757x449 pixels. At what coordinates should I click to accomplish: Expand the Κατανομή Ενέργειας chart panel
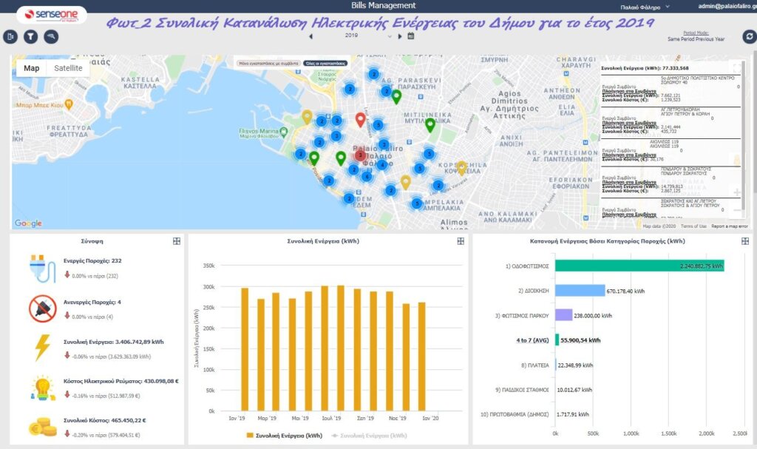[745, 241]
